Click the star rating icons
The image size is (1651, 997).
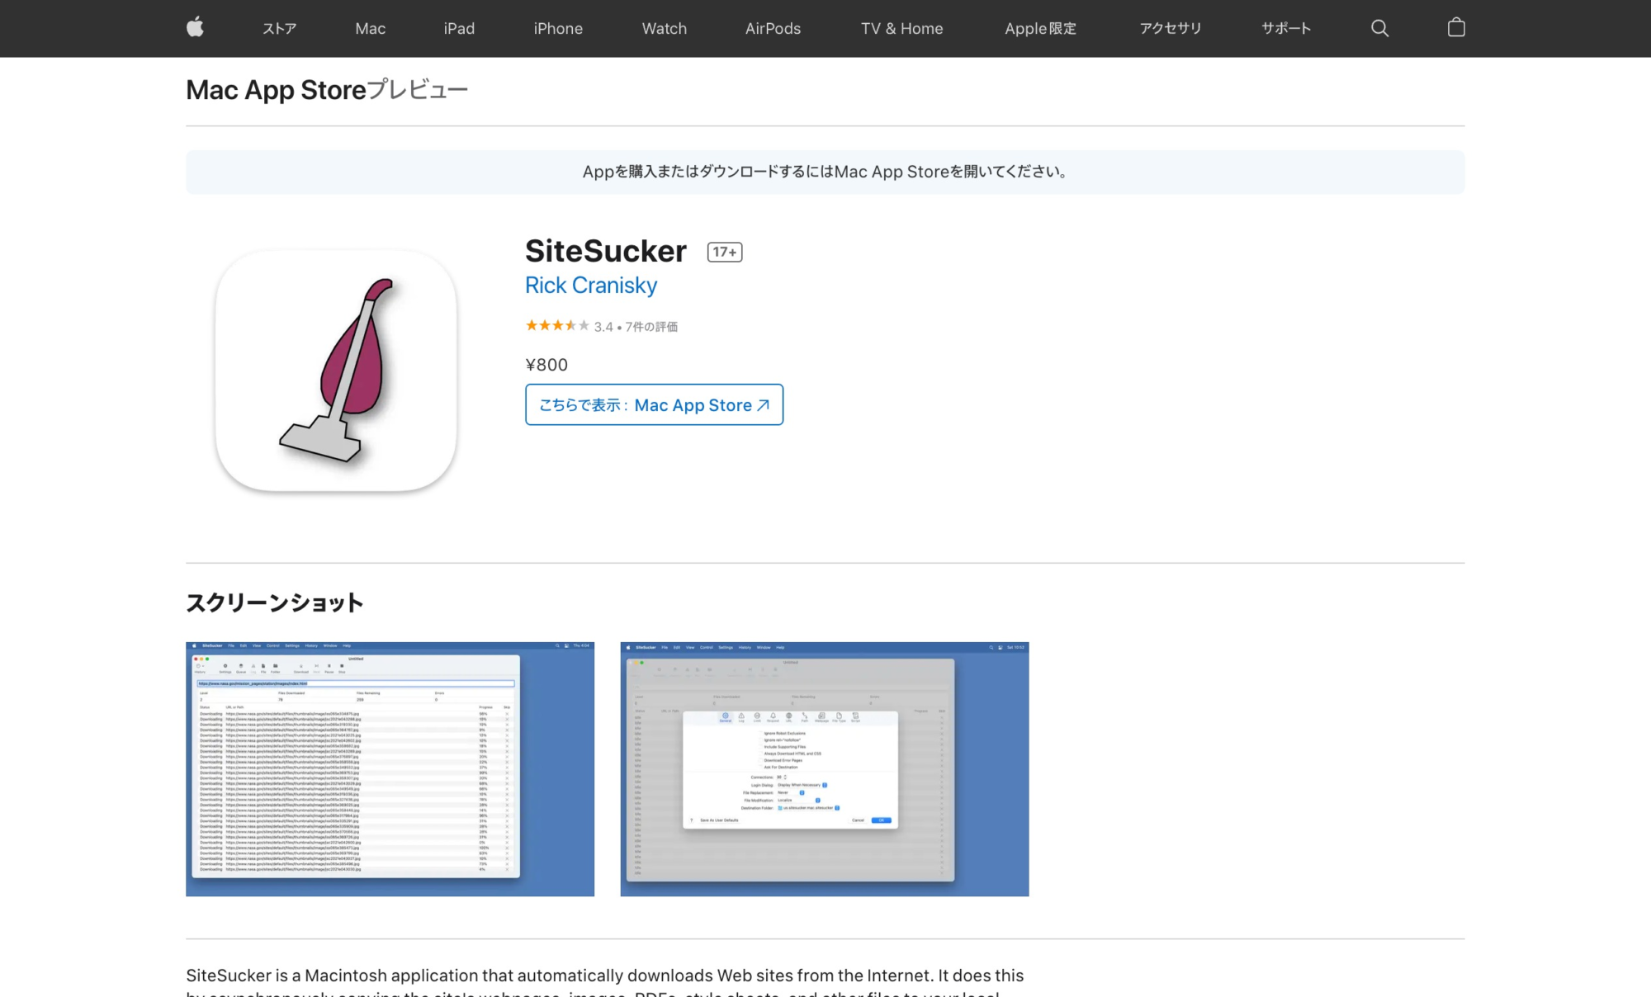(x=557, y=325)
